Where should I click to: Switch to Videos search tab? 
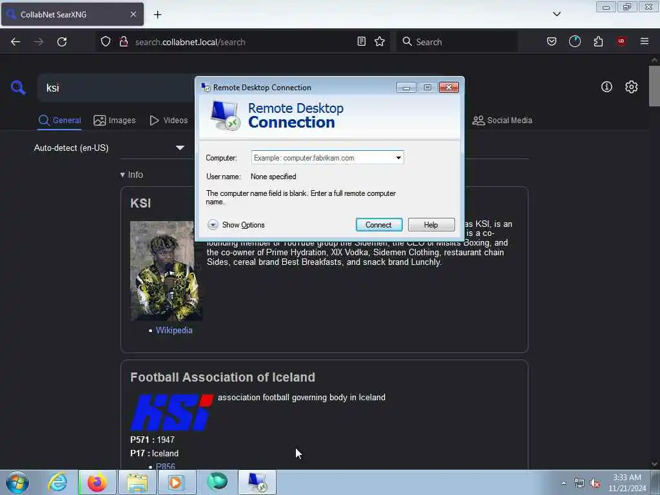(169, 121)
